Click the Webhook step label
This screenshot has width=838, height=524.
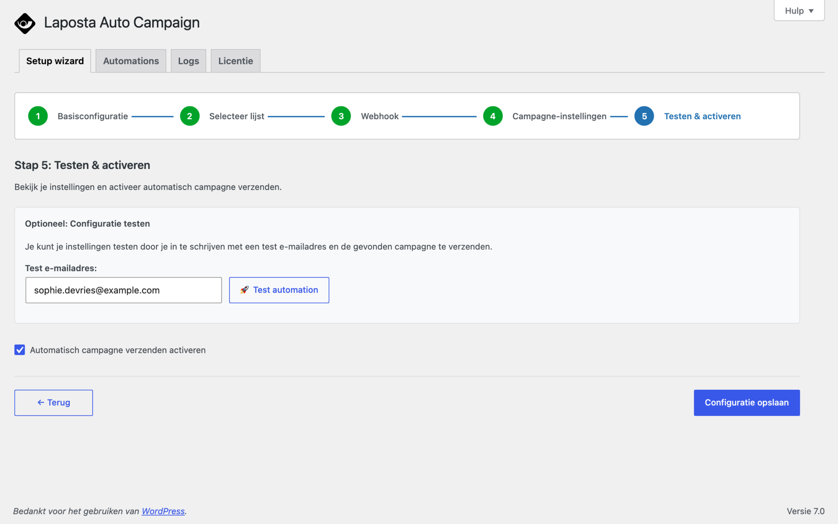(x=380, y=116)
